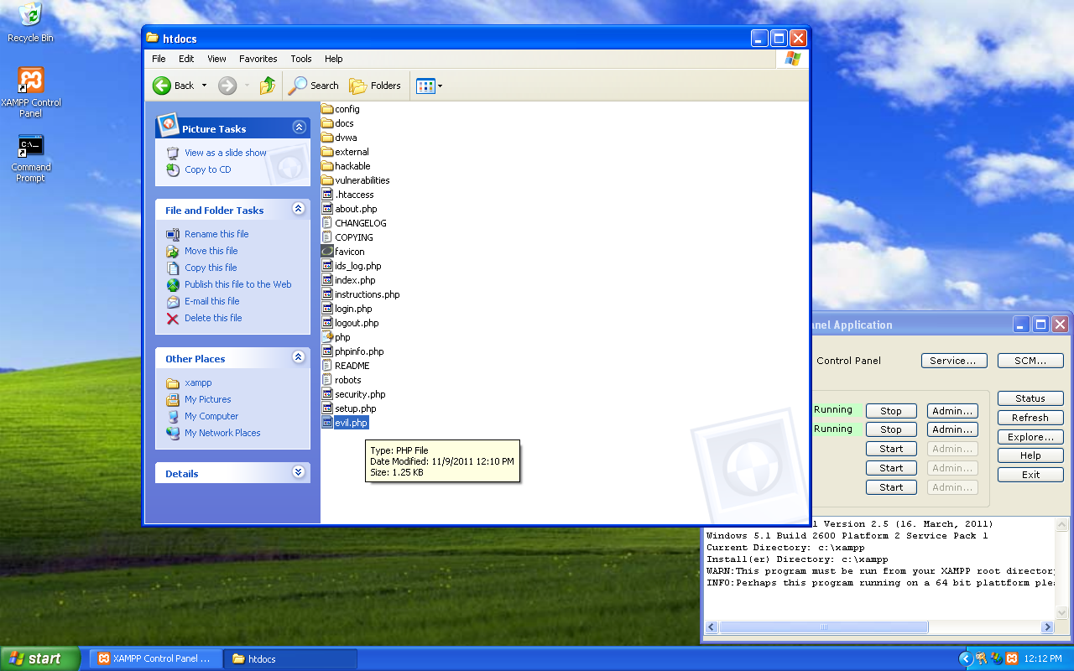Open XAMPP Control Panel desktop shortcut
This screenshot has height=671, width=1074.
point(31,92)
